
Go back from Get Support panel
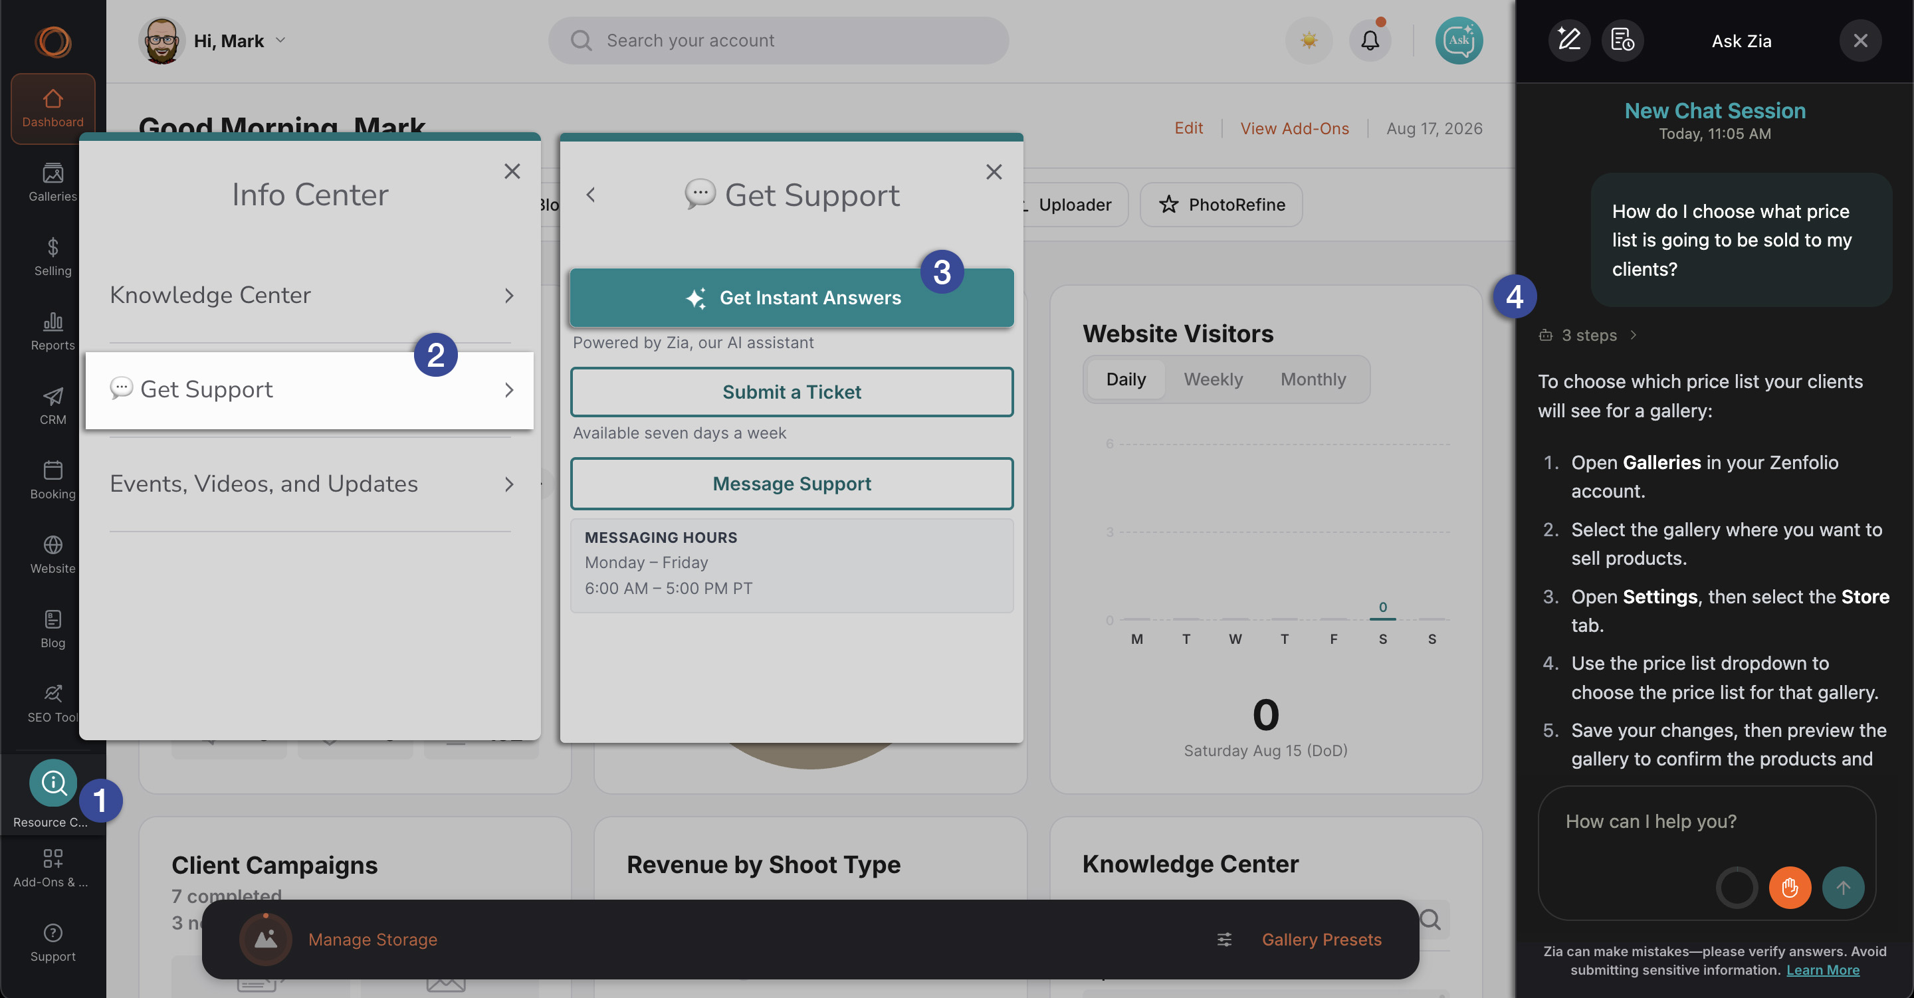point(591,195)
